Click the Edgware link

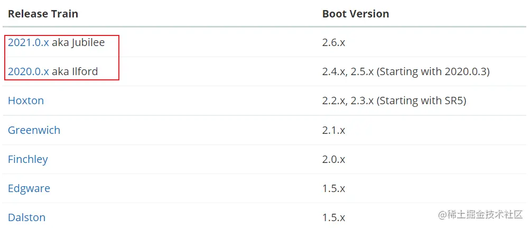coord(29,189)
